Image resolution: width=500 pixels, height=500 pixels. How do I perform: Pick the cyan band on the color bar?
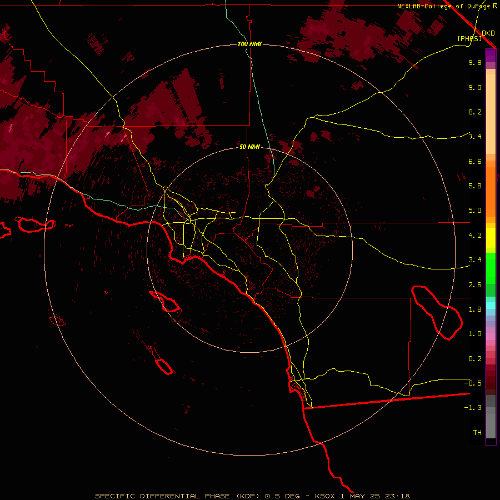click(491, 306)
